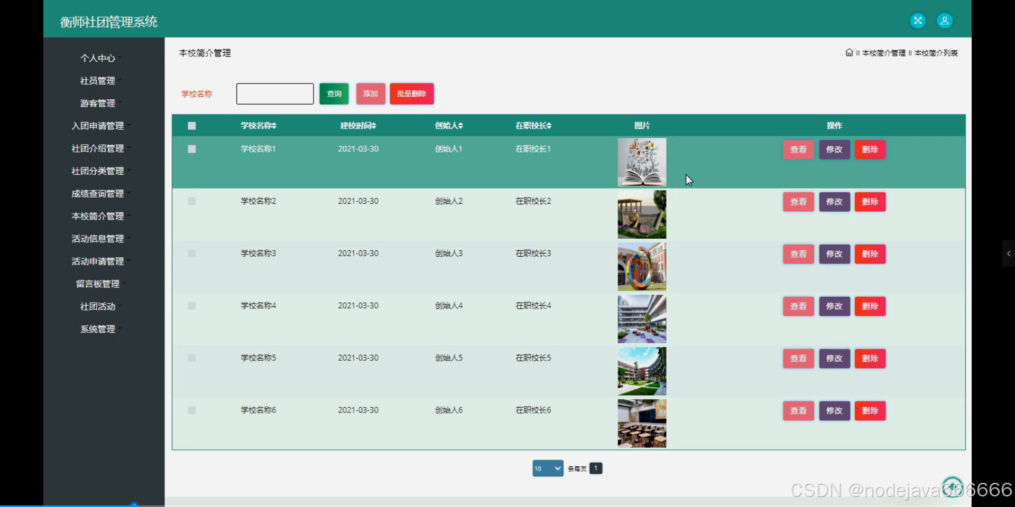Open the page size dropdown showing 10
1015x507 pixels.
pyautogui.click(x=548, y=468)
